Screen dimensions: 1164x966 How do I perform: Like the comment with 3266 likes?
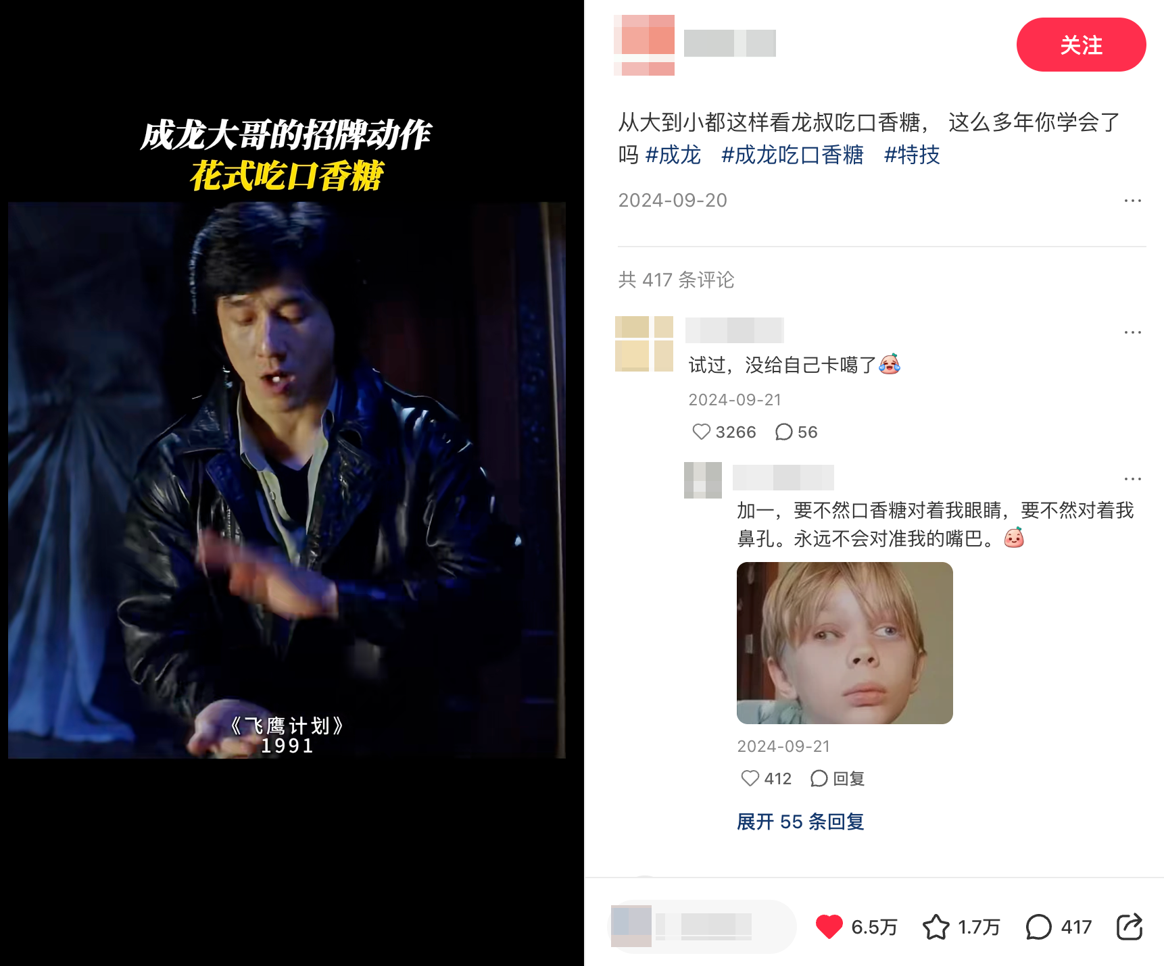702,432
